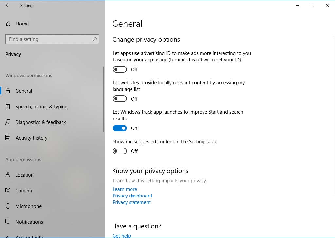Click the Find a setting search box
Screen dimensions: 335x238
tap(52, 39)
